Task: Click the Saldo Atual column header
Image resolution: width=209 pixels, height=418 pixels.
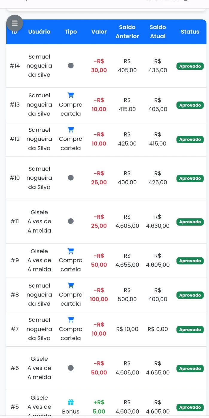Action: (x=158, y=32)
